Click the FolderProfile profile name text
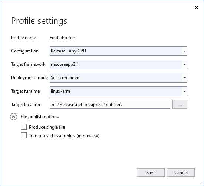Image resolution: width=204 pixels, height=186 pixels. [x=62, y=38]
